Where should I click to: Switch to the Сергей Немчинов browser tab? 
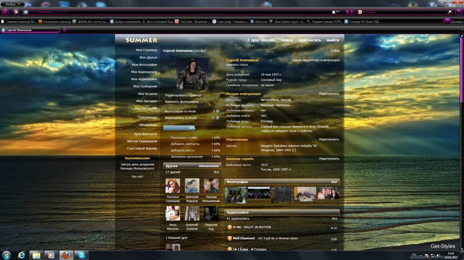coord(30,30)
